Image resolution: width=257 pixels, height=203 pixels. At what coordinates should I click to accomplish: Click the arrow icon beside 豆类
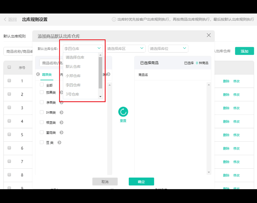click(59, 142)
